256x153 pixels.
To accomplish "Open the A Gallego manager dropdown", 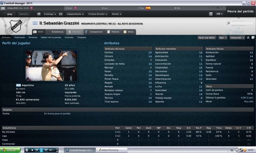I will [x=50, y=14].
